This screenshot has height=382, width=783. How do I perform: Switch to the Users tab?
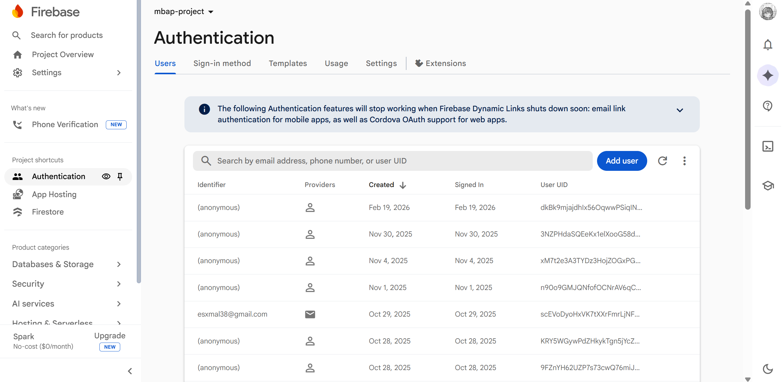[x=165, y=63]
